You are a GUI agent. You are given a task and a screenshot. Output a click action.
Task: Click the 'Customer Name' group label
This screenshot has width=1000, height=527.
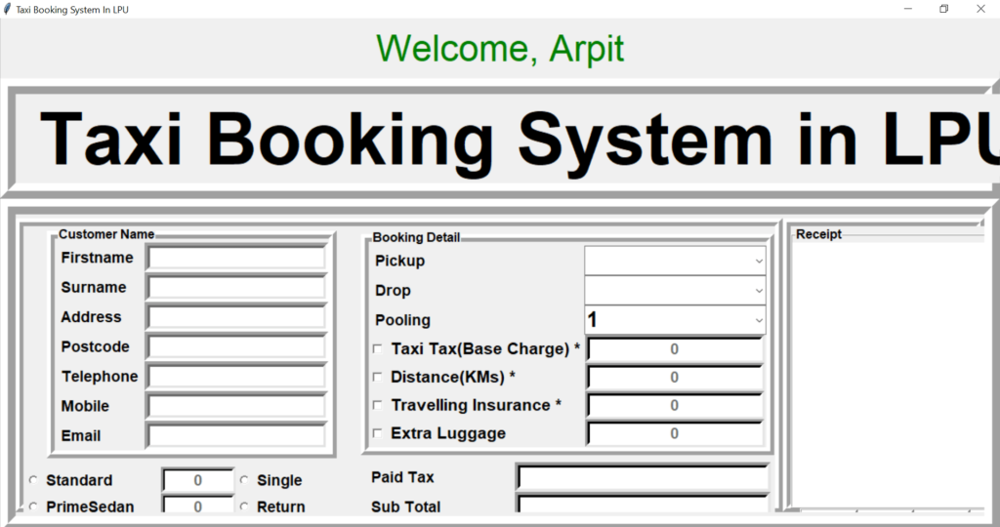click(106, 234)
